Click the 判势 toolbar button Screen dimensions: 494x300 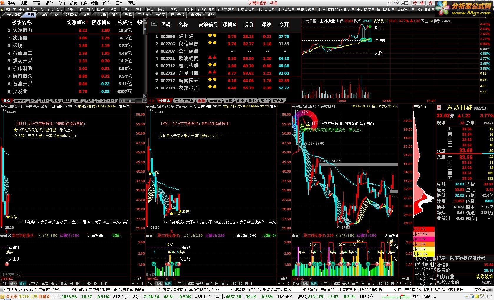(173, 9)
